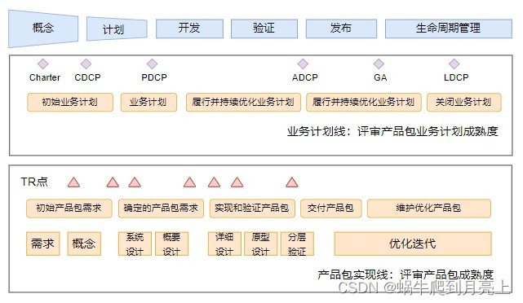
Task: Select the last red TR triangle
Action: click(292, 182)
